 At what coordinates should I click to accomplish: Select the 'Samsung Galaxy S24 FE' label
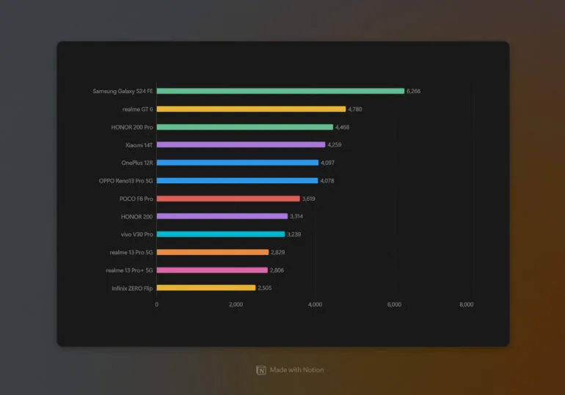pyautogui.click(x=123, y=92)
